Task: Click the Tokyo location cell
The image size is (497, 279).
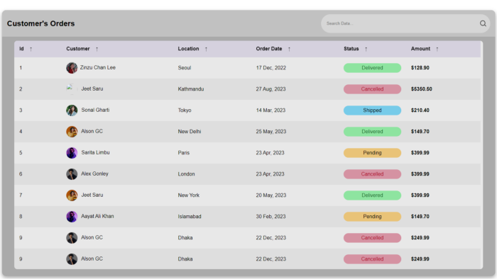Action: (x=185, y=110)
